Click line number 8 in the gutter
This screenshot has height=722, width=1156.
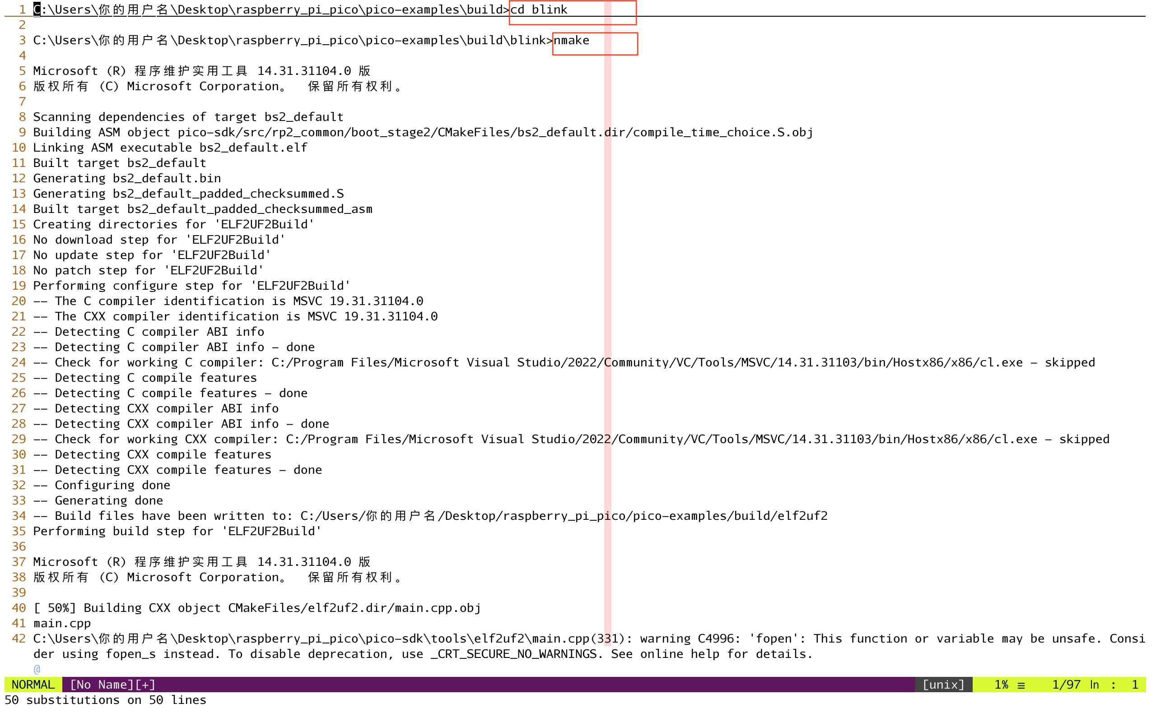[x=23, y=117]
